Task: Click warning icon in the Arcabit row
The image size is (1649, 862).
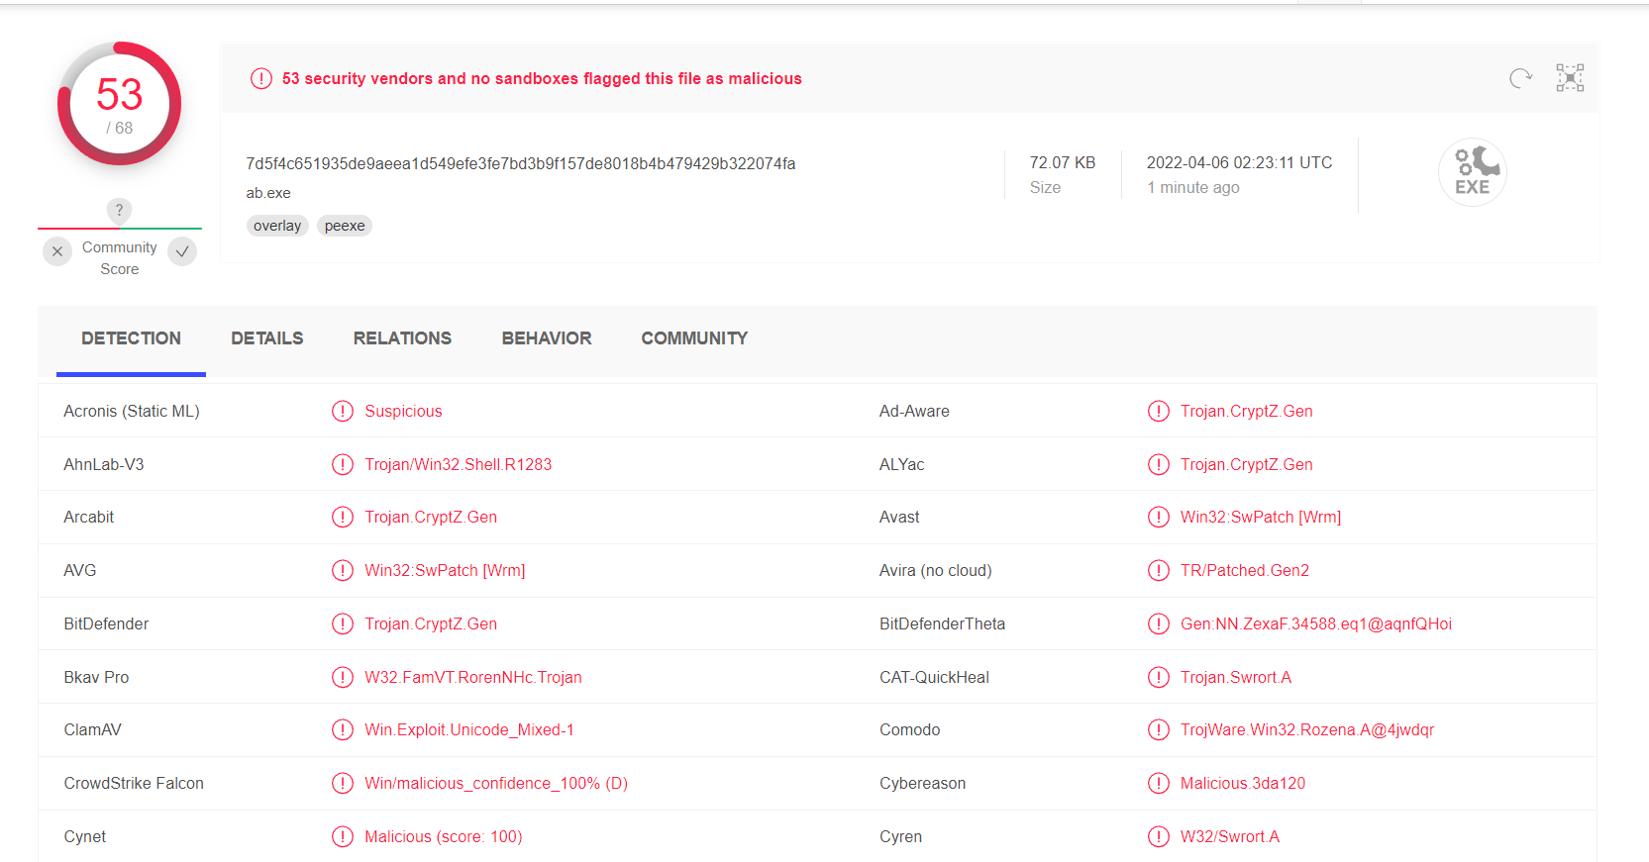Action: [343, 517]
